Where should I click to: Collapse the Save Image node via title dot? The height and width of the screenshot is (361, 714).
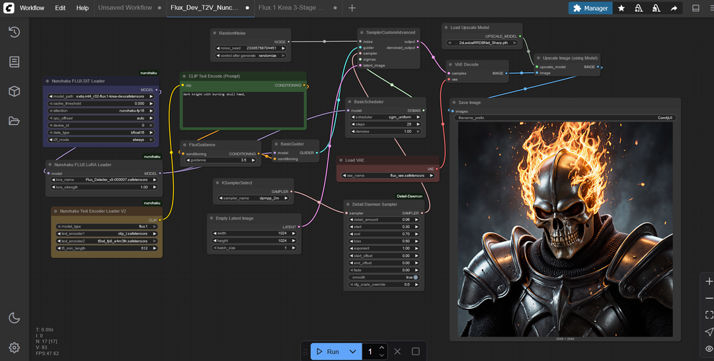(454, 102)
